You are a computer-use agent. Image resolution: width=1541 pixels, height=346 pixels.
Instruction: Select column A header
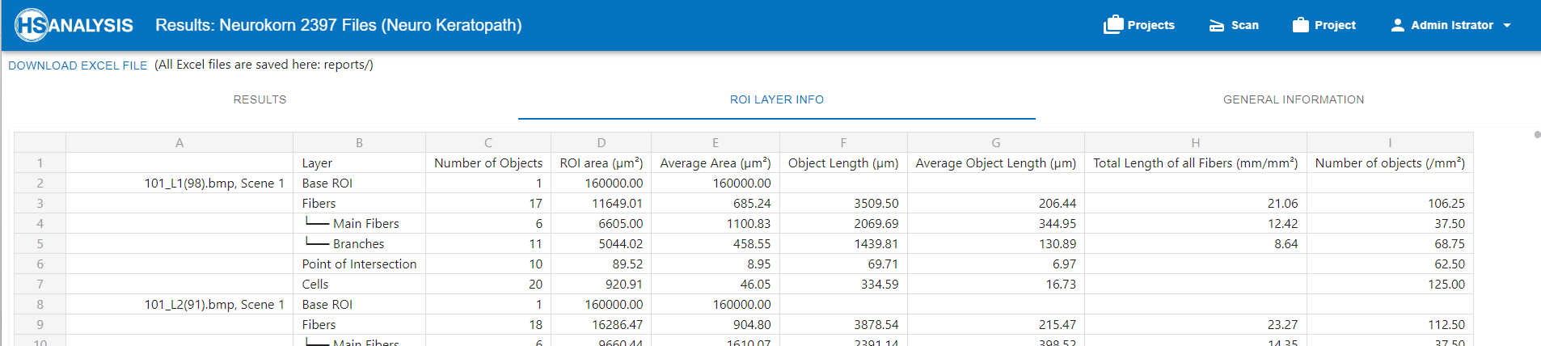tap(179, 142)
